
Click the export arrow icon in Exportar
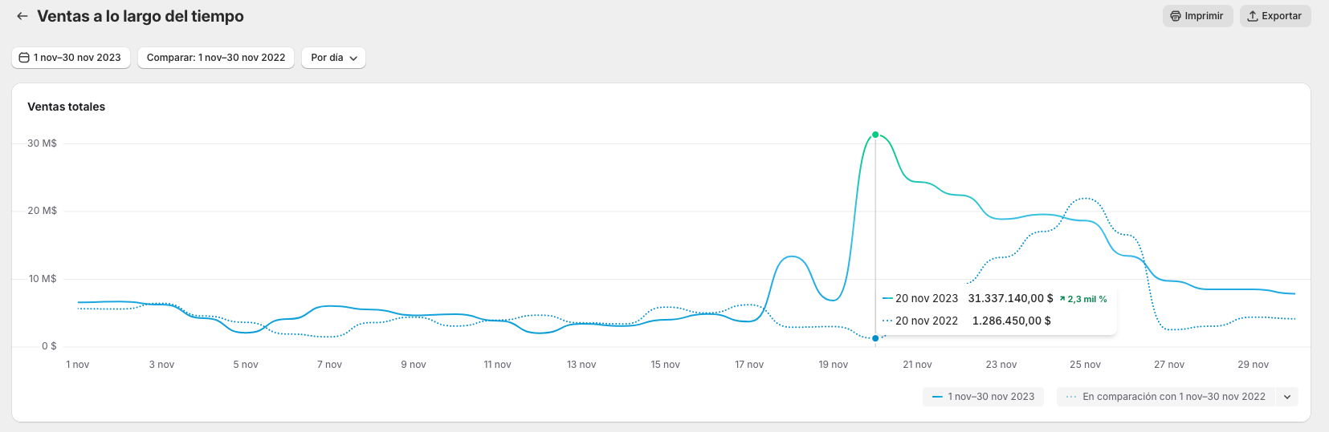1253,16
